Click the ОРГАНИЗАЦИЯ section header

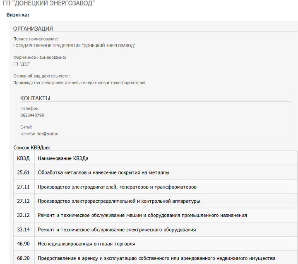[x=33, y=29]
